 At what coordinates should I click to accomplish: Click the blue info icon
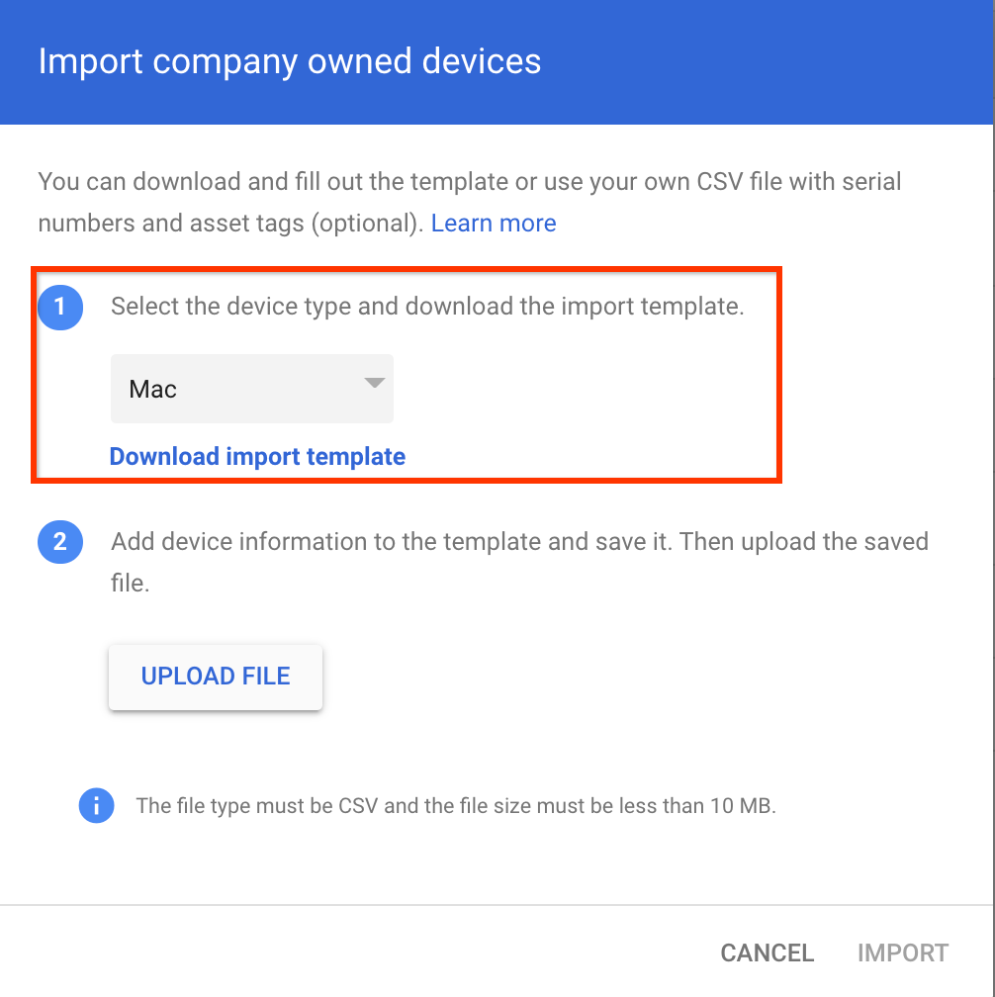click(96, 806)
